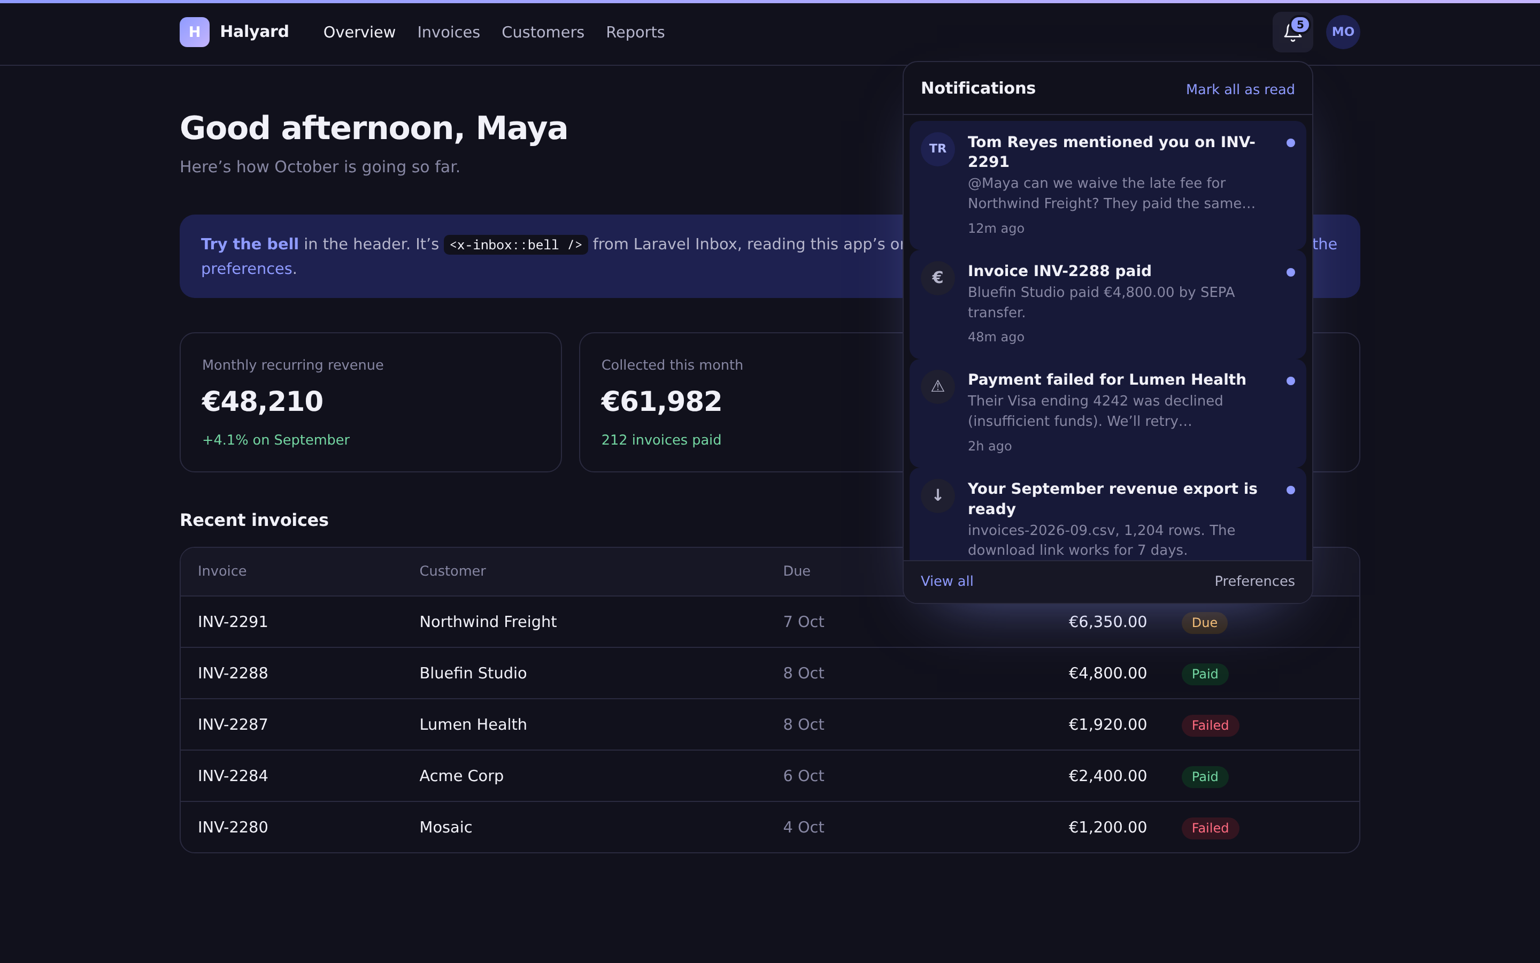Click the Halyard brand name

[255, 31]
